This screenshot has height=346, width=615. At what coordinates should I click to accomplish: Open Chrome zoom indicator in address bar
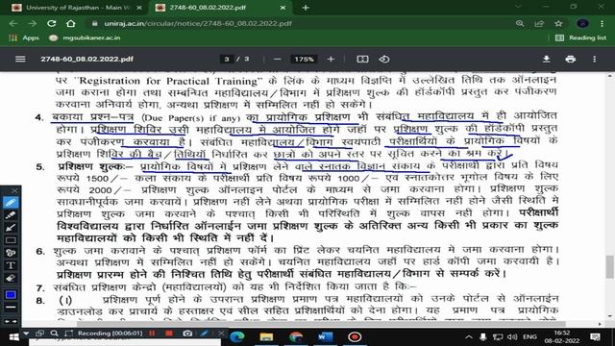coord(520,23)
